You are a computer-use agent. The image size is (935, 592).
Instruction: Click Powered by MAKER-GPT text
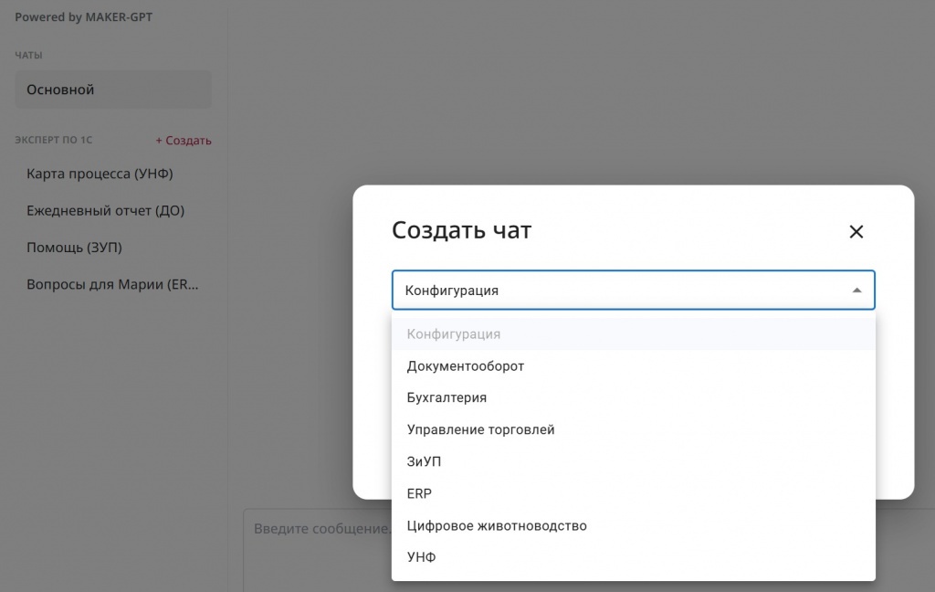83,17
